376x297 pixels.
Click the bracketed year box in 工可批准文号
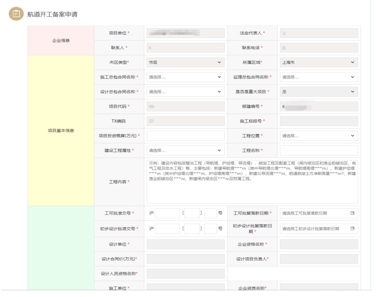[192, 213]
